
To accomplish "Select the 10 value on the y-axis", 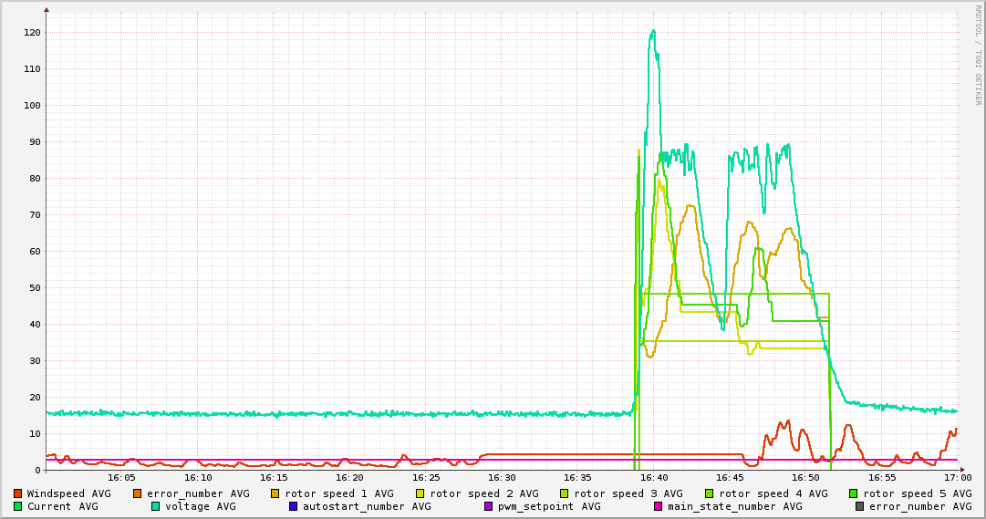I will [x=35, y=434].
